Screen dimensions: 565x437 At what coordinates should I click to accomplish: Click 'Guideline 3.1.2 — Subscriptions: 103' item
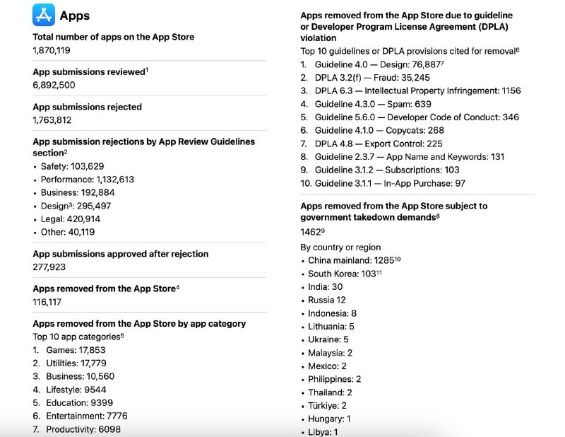pos(380,170)
